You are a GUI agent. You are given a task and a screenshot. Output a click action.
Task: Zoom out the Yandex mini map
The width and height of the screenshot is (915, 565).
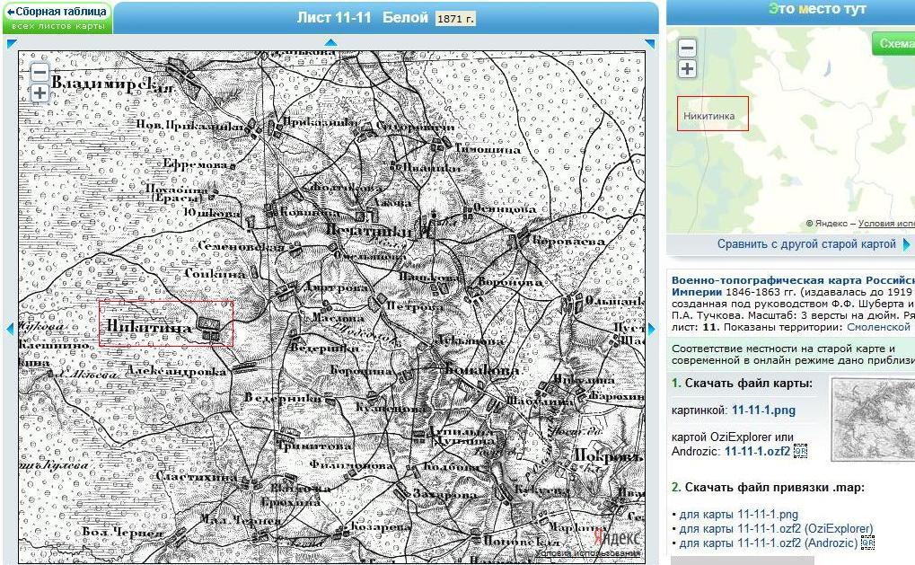point(688,48)
